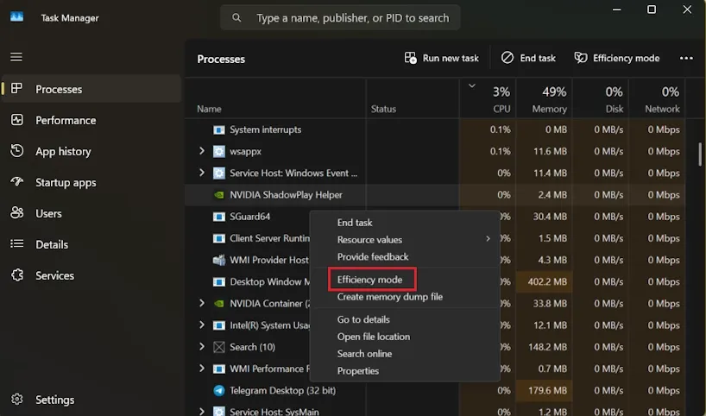Screen dimensions: 706x416
Task: Open Resource values in context menu
Action: (405, 240)
